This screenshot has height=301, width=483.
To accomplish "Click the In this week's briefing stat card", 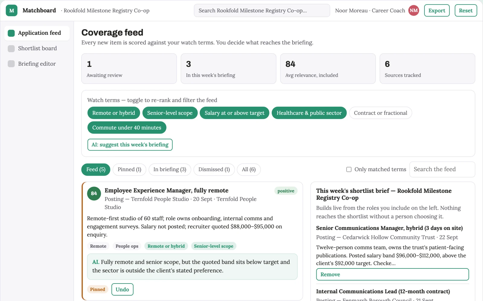I will point(229,69).
